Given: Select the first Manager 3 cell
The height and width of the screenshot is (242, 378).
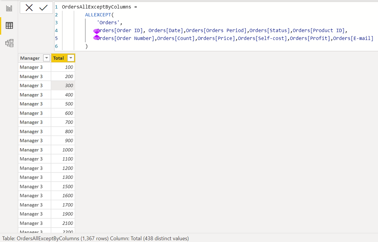Looking at the screenshot, I should [31, 67].
